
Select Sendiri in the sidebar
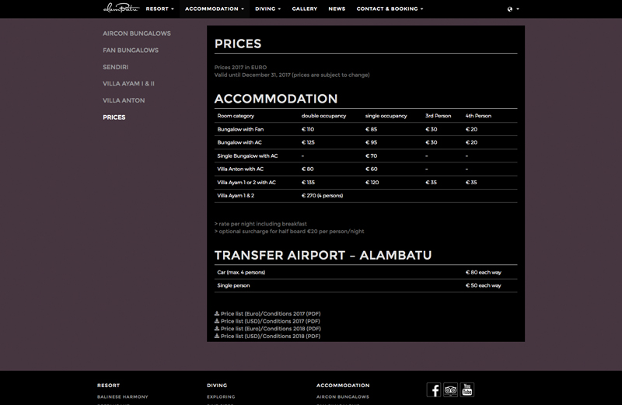point(116,67)
